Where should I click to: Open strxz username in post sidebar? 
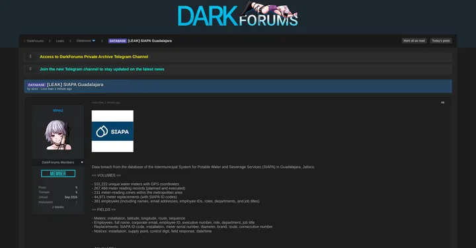tap(58, 110)
